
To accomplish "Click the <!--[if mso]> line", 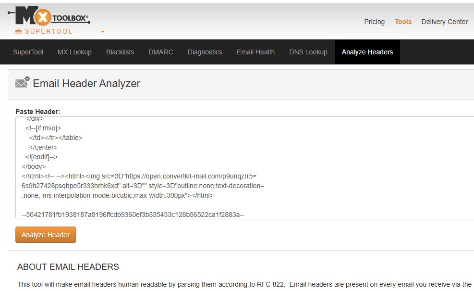I will click(x=43, y=128).
